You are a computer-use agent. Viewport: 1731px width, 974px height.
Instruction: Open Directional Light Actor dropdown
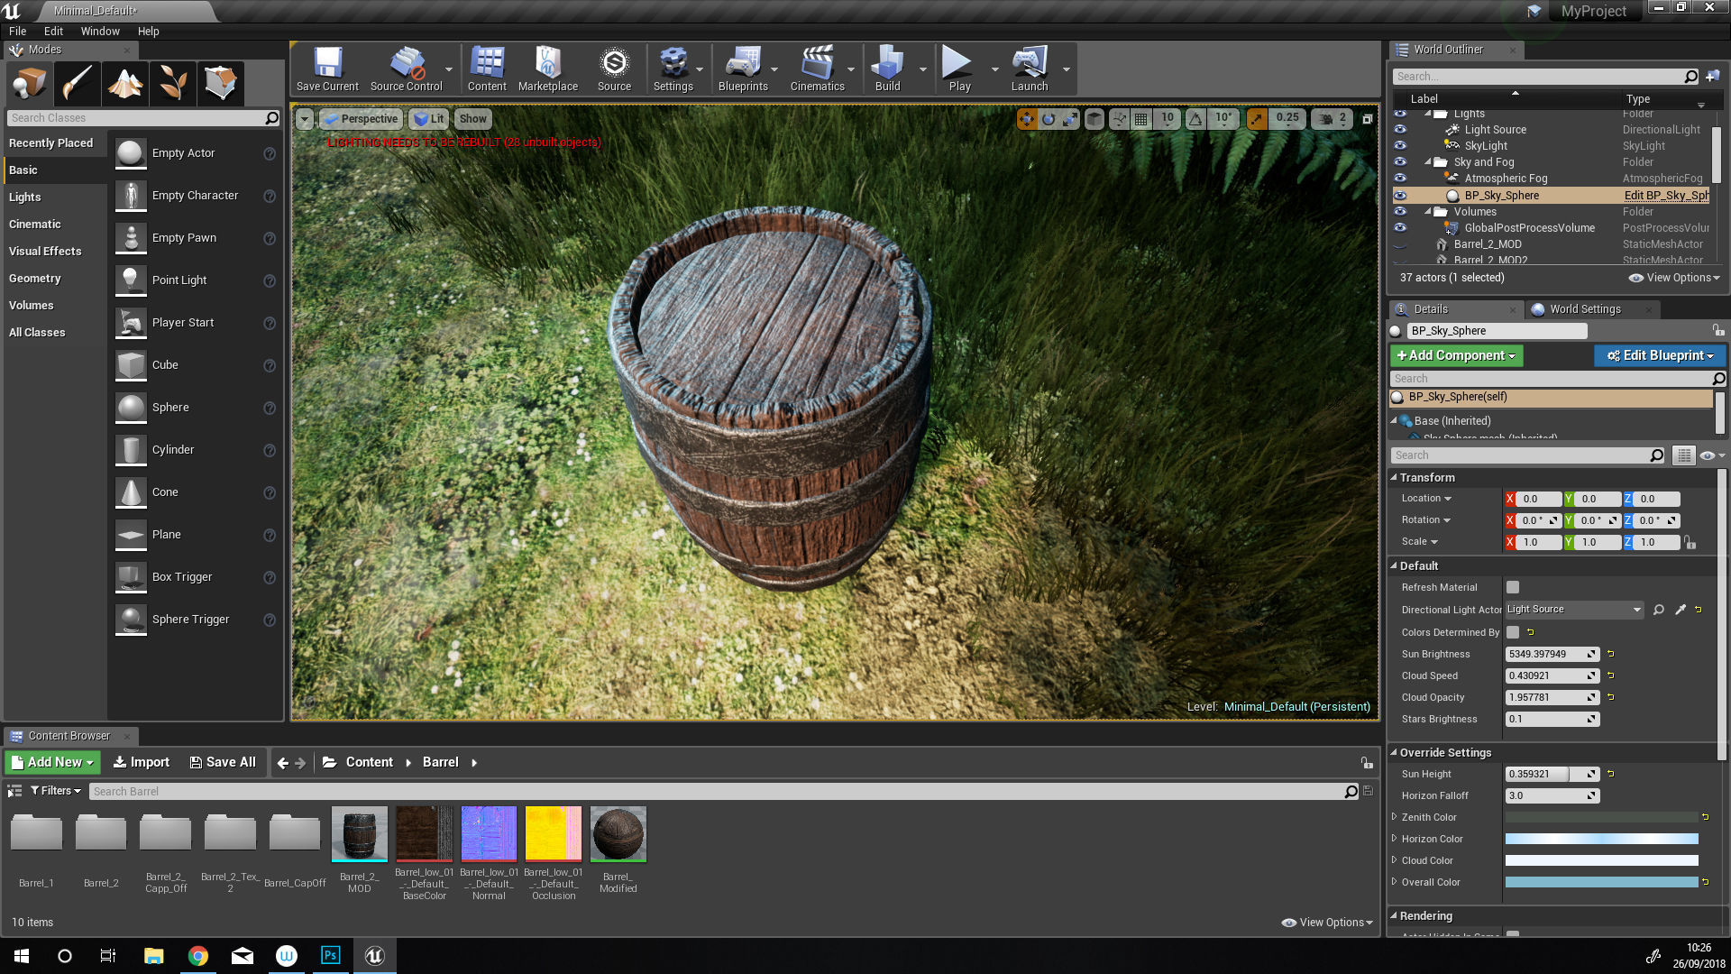point(1574,611)
